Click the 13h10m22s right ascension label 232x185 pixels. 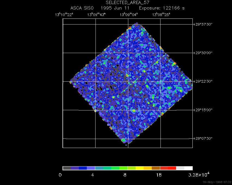point(64,14)
